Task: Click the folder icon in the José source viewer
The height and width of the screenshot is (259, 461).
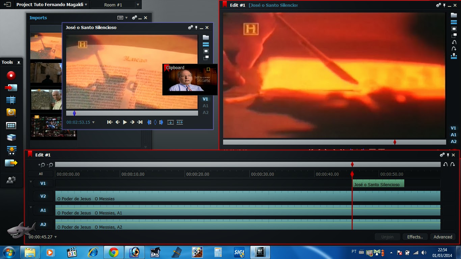Action: 206,37
